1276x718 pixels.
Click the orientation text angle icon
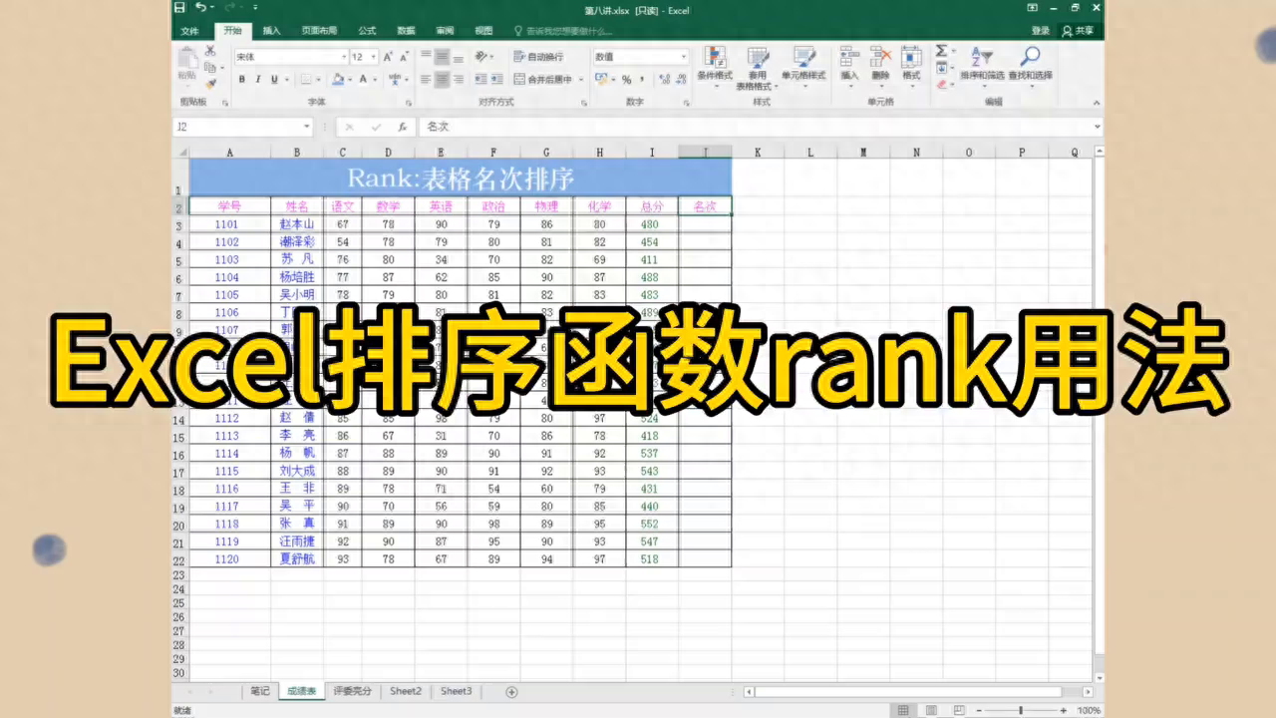[481, 57]
